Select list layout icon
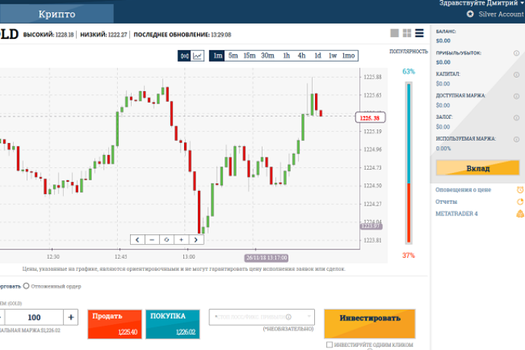The image size is (525, 350). (419, 33)
